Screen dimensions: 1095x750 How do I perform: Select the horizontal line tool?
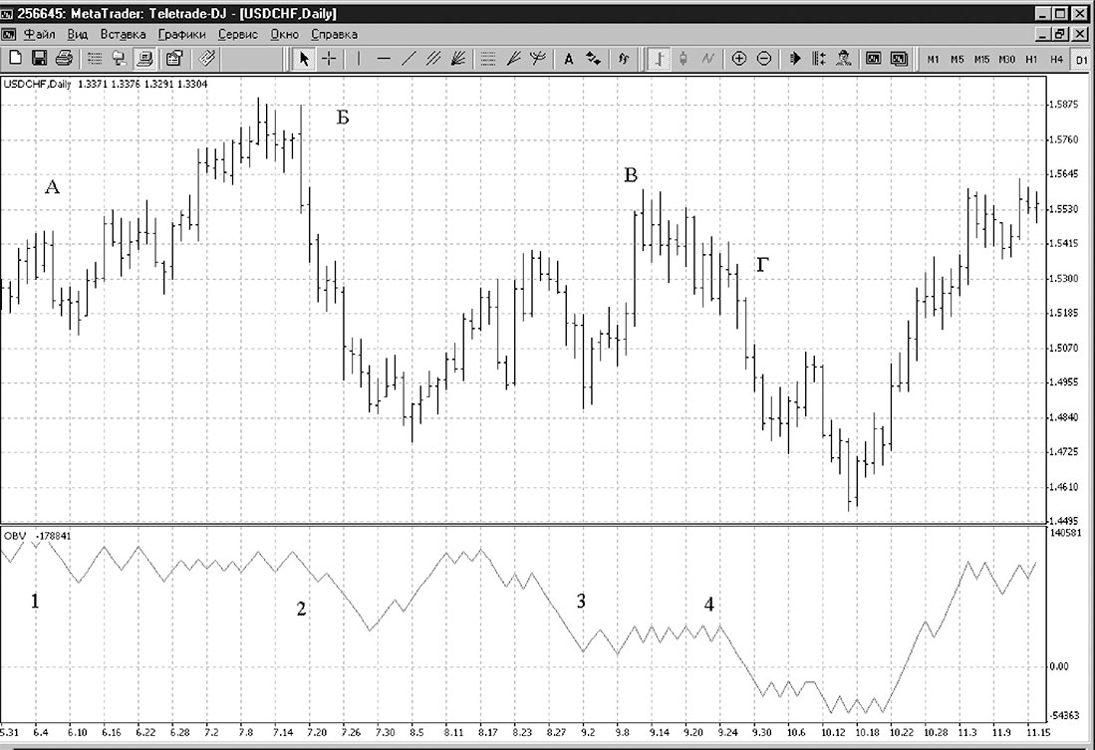pyautogui.click(x=384, y=59)
